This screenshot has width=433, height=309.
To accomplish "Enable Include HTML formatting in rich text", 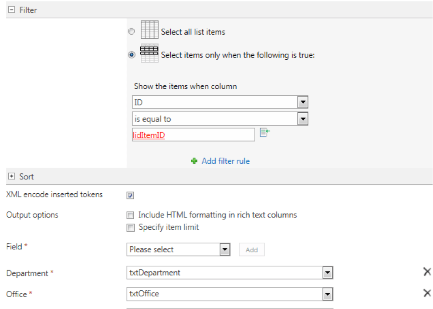I will pos(130,215).
